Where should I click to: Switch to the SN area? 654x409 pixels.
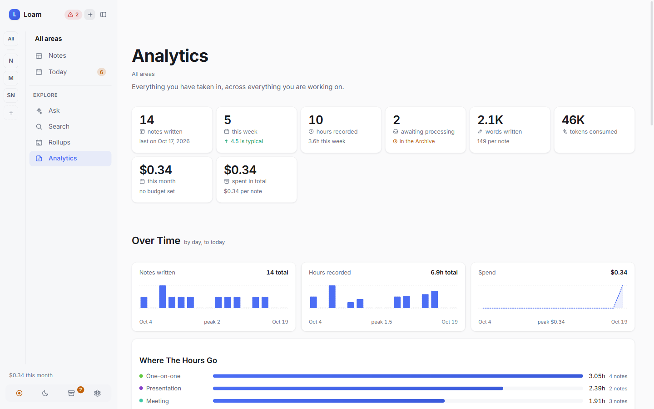click(11, 95)
